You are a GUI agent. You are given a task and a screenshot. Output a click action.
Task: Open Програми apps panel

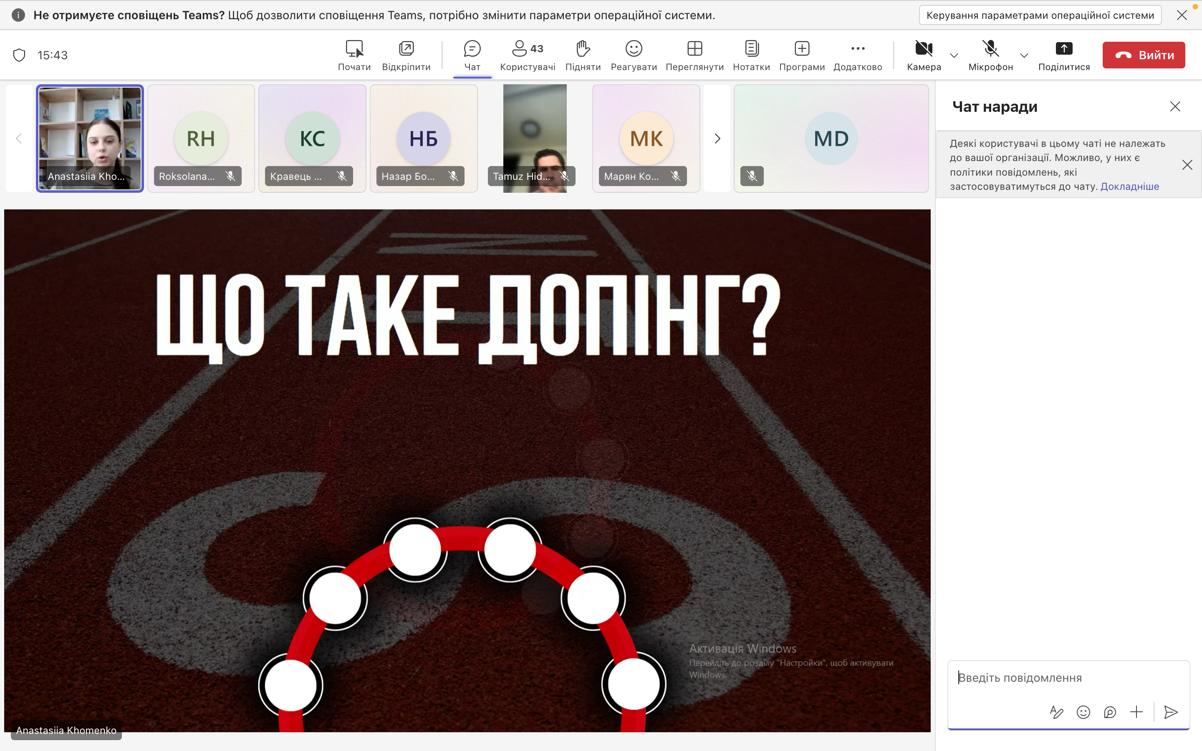coord(802,55)
